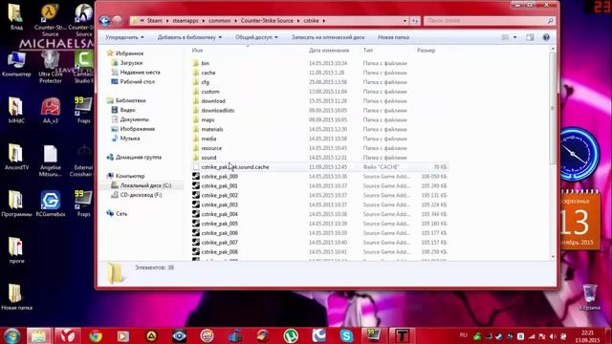This screenshot has width=612, height=344.
Task: Select Counter-Strike Source breadcrumb segment
Action: click(267, 21)
